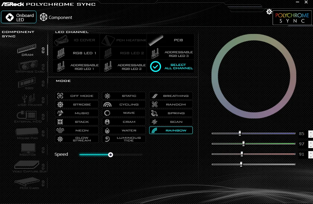The image size is (313, 204).
Task: Activate the Music lighting mode
Action: coord(76,113)
